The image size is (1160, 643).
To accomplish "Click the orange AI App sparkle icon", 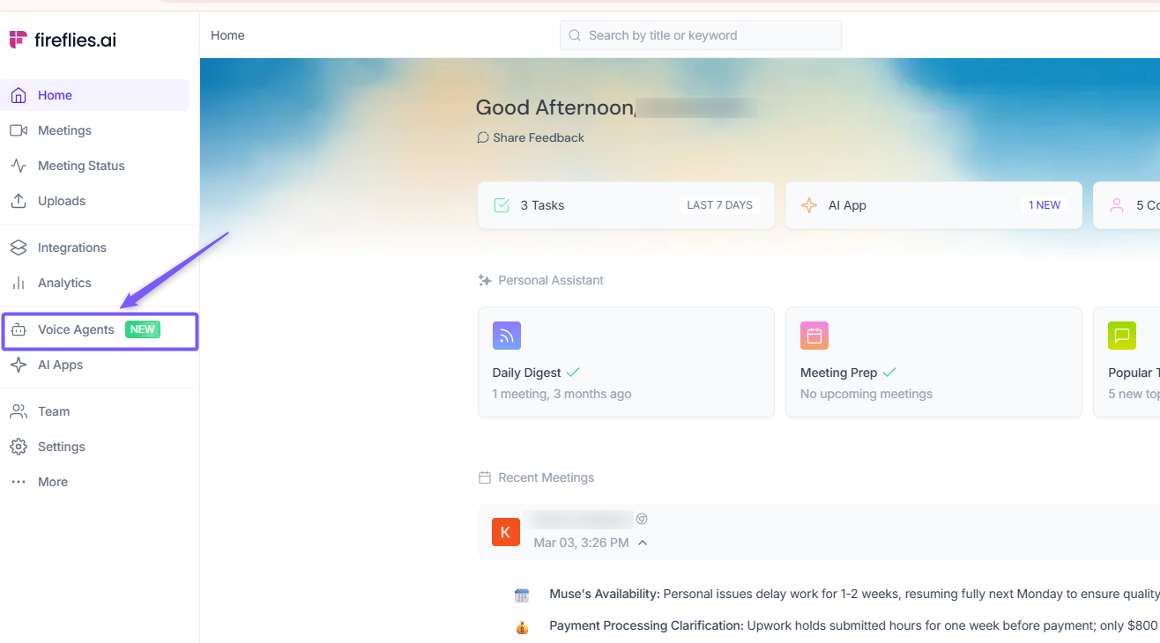I will tap(808, 205).
